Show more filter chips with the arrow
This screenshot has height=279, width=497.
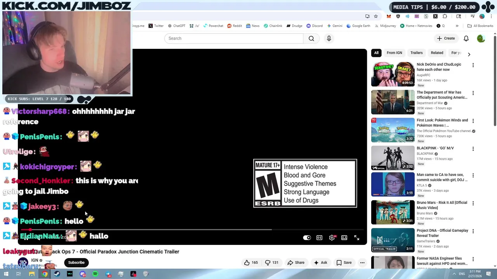(x=469, y=54)
